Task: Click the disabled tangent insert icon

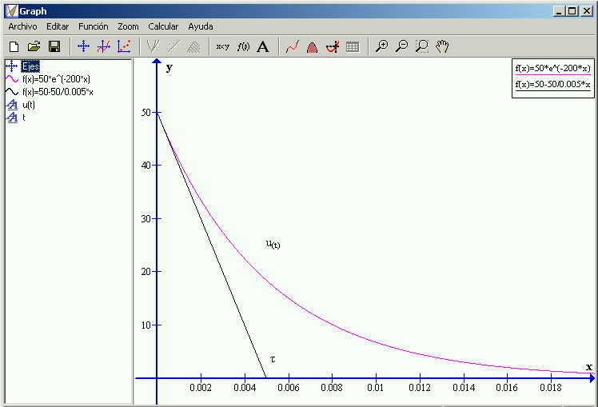Action: click(x=153, y=46)
